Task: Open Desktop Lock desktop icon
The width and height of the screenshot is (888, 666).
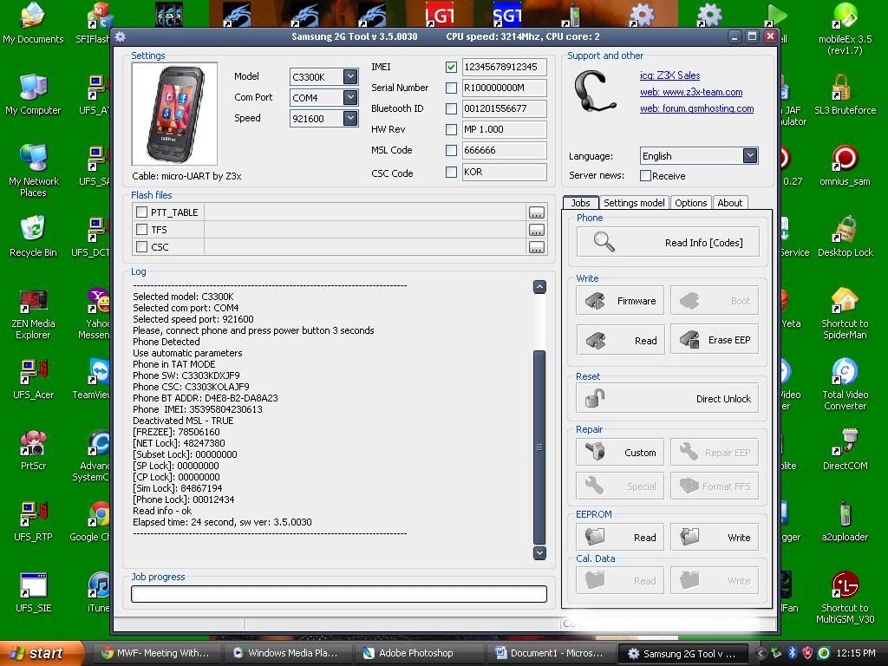Action: click(x=845, y=237)
